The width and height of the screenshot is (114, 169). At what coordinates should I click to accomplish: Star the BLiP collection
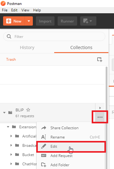tap(28, 110)
